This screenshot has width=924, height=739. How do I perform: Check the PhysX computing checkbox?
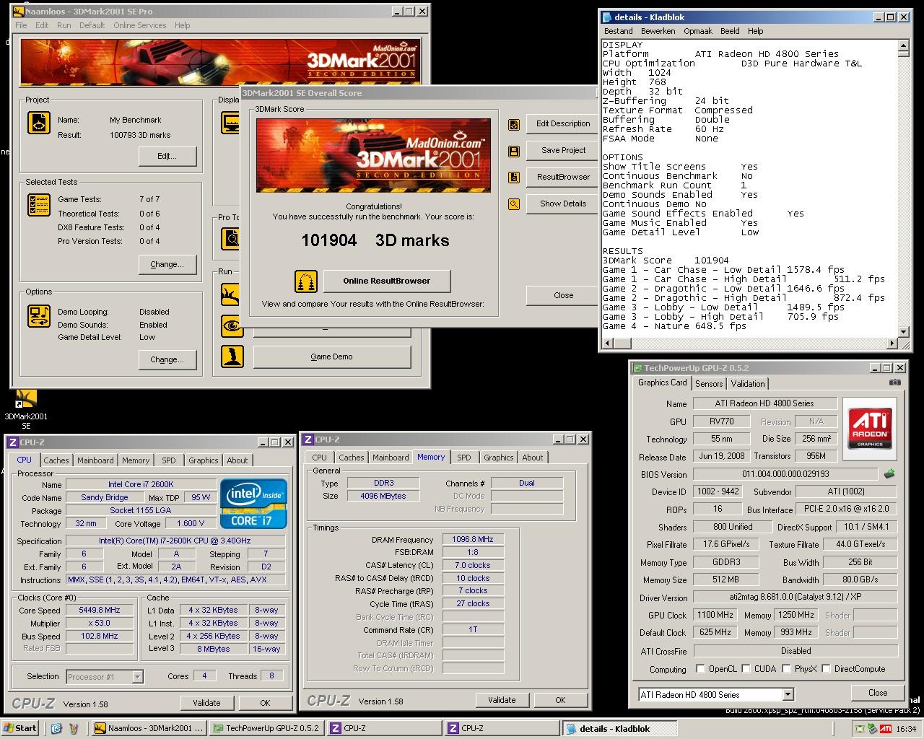coord(786,669)
